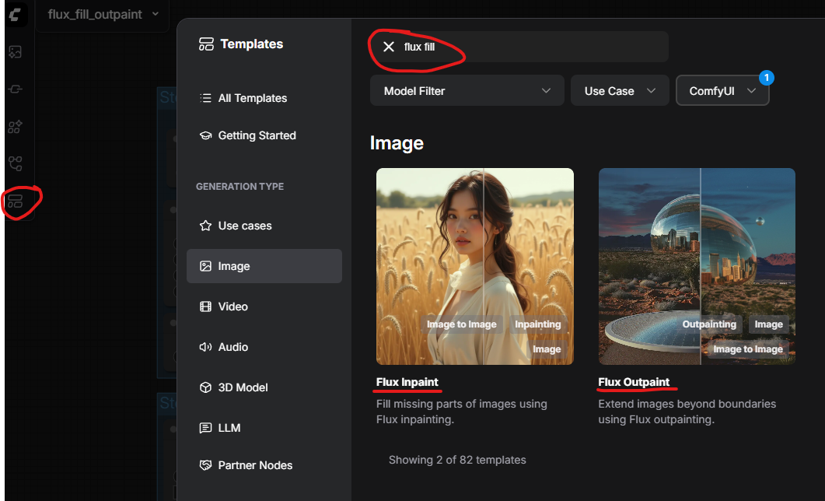The width and height of the screenshot is (825, 501).
Task: Open the model library icon in the sidebar
Action: click(x=16, y=126)
